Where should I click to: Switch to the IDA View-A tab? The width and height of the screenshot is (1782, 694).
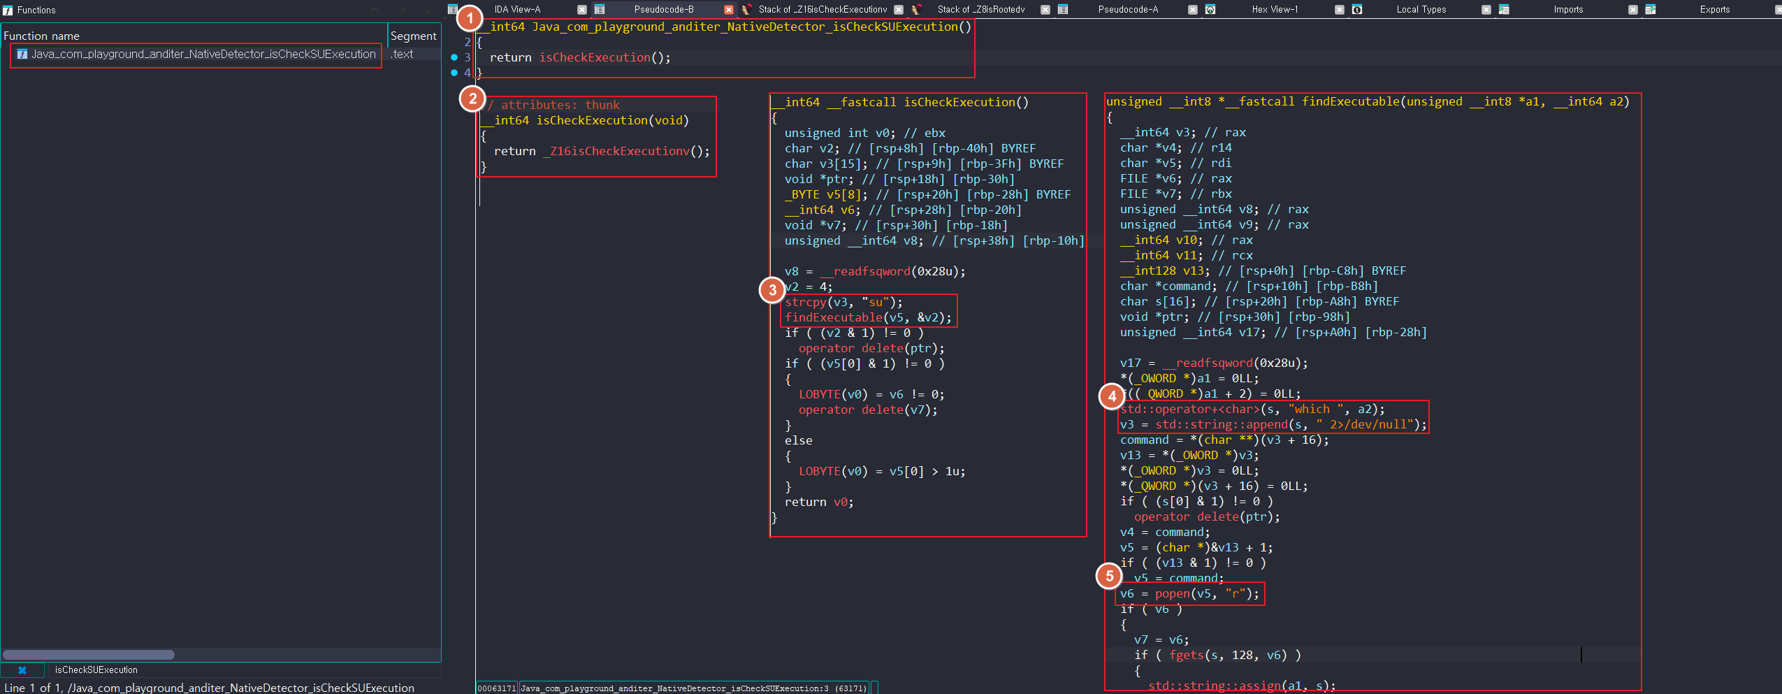[517, 10]
